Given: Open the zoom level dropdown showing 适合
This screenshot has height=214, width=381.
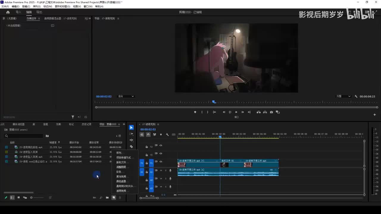Looking at the screenshot, I should [126, 96].
